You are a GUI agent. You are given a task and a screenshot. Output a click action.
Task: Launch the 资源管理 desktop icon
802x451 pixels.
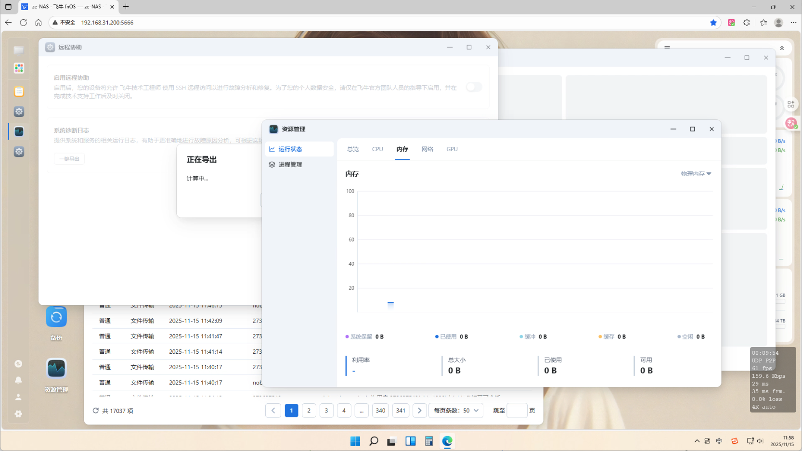tap(56, 367)
